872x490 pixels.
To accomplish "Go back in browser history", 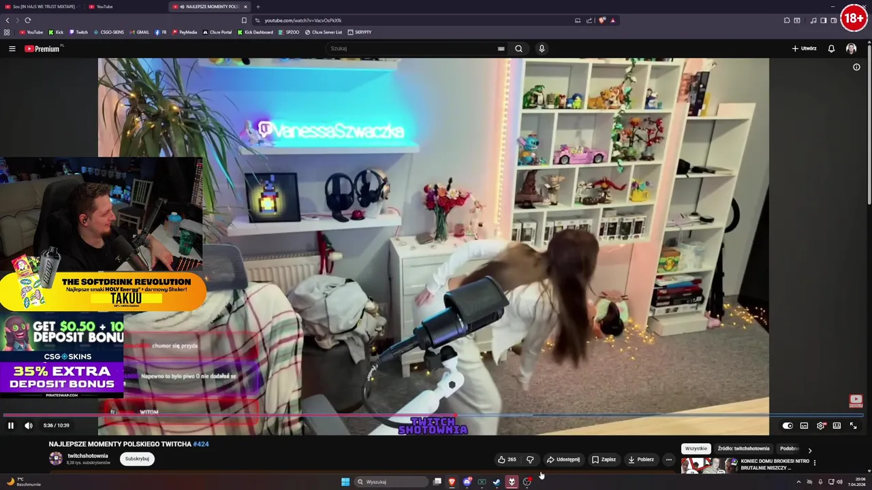I will pyautogui.click(x=7, y=20).
